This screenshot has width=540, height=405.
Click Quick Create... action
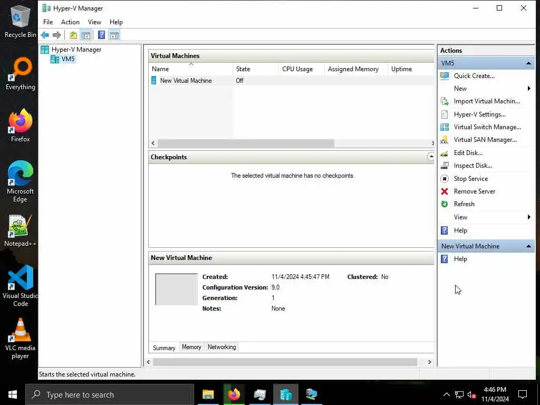click(474, 76)
